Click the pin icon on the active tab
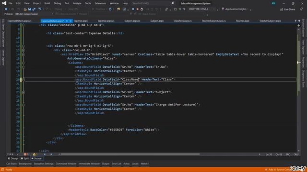 point(67,21)
